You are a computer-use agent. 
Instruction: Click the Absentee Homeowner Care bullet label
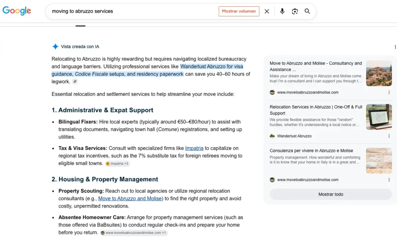(x=92, y=217)
